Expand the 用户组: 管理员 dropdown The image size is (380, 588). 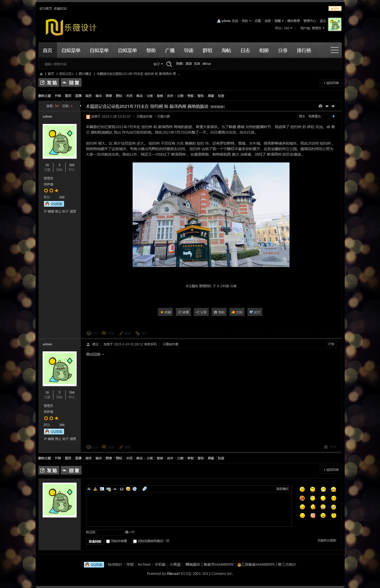pyautogui.click(x=312, y=28)
